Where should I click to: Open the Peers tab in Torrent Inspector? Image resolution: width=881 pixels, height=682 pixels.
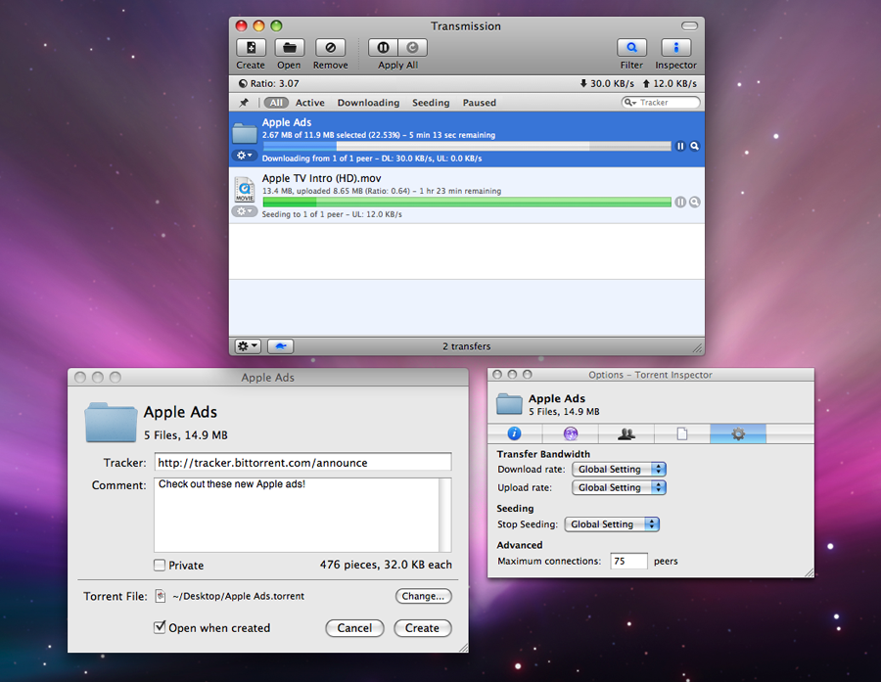coord(626,433)
